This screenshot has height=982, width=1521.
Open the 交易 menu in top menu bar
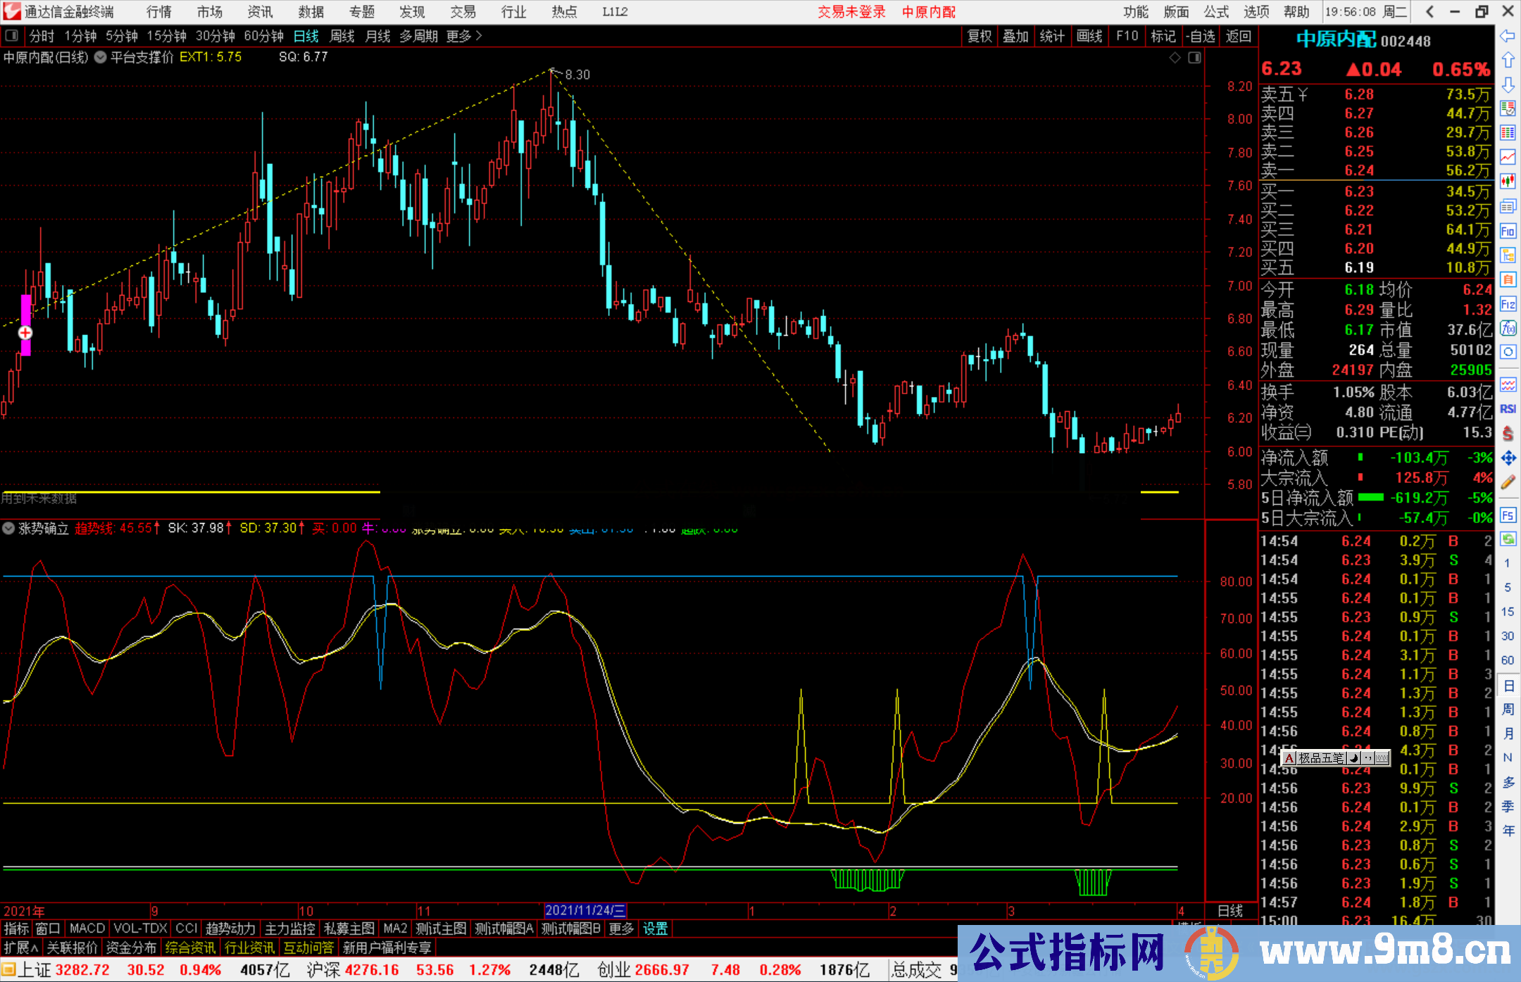coord(463,12)
